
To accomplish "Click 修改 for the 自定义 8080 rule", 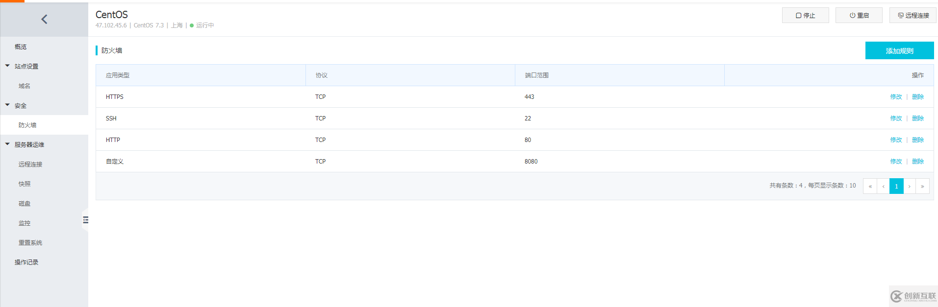I will [x=896, y=162].
